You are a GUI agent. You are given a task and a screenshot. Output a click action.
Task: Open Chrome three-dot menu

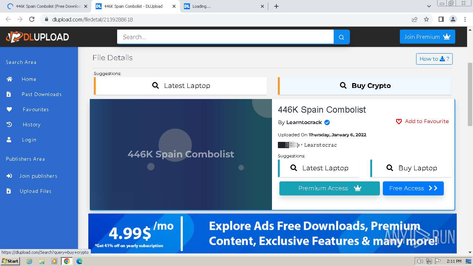(465, 19)
